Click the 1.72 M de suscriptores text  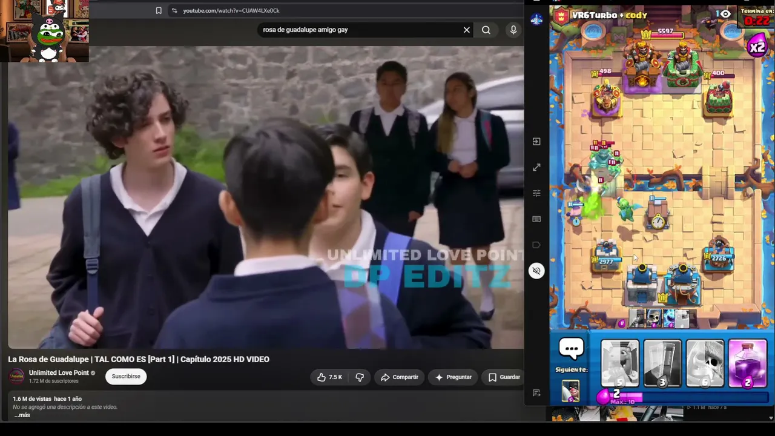[54, 381]
